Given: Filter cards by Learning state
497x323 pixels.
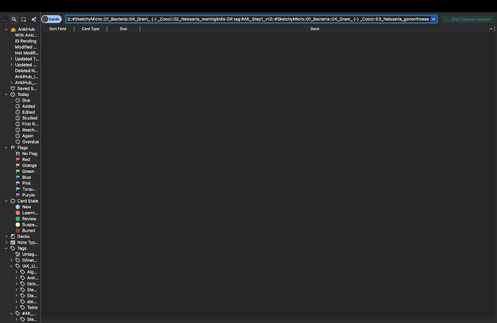Looking at the screenshot, I should pyautogui.click(x=27, y=213).
